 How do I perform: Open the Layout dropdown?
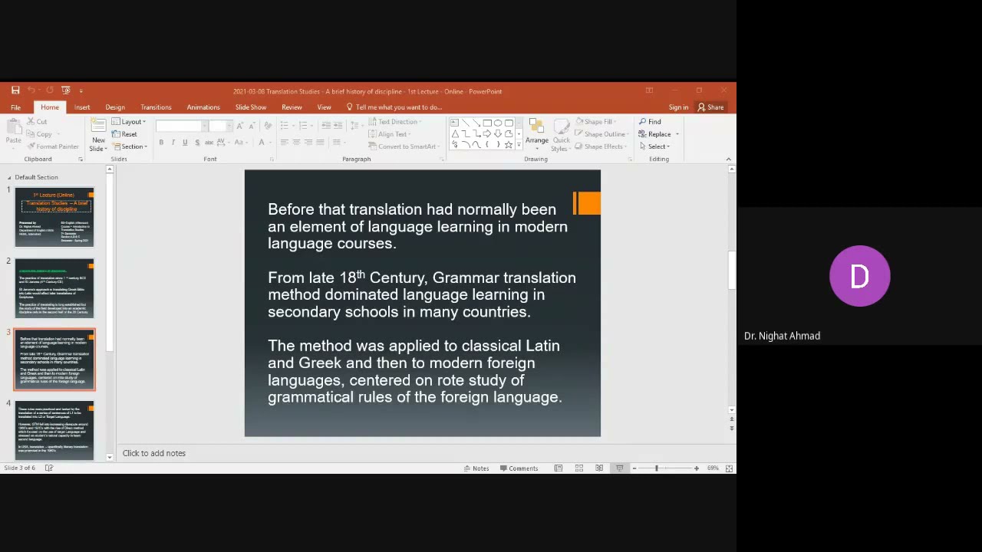click(x=128, y=122)
